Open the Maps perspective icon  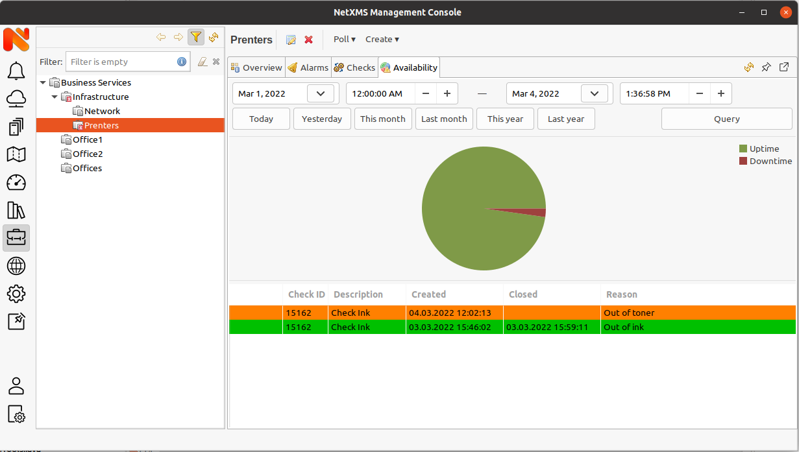coord(16,154)
